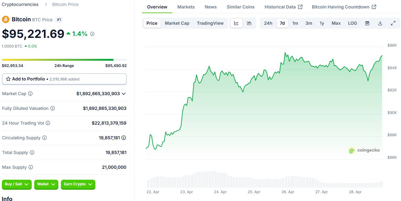This screenshot has width=401, height=201.
Task: Download chart data icon
Action: pyautogui.click(x=380, y=23)
